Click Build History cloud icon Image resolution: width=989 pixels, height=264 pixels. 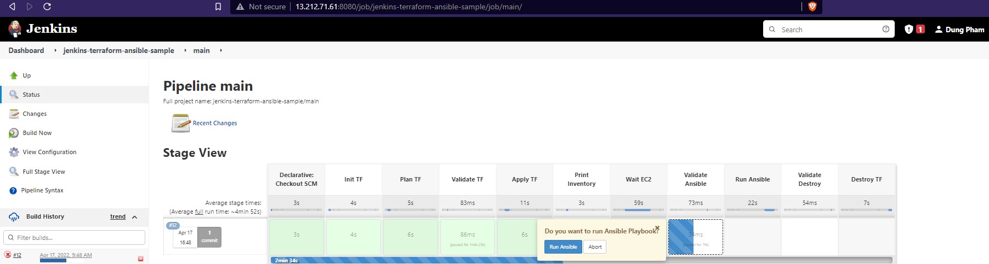click(14, 217)
